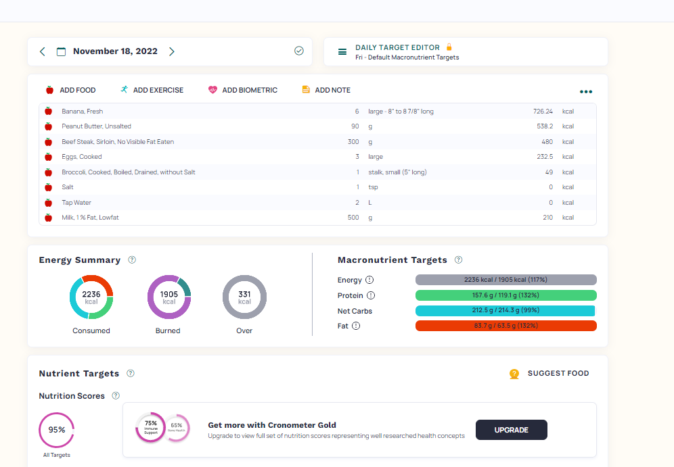This screenshot has width=674, height=467.
Task: Click Add Food apple icon
Action: [49, 90]
